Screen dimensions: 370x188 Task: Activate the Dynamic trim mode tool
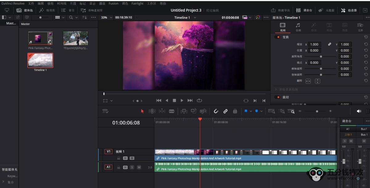click(162, 111)
